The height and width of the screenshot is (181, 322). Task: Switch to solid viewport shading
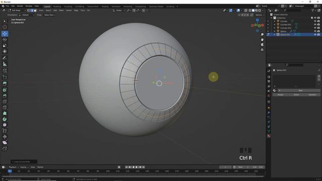[253, 11]
